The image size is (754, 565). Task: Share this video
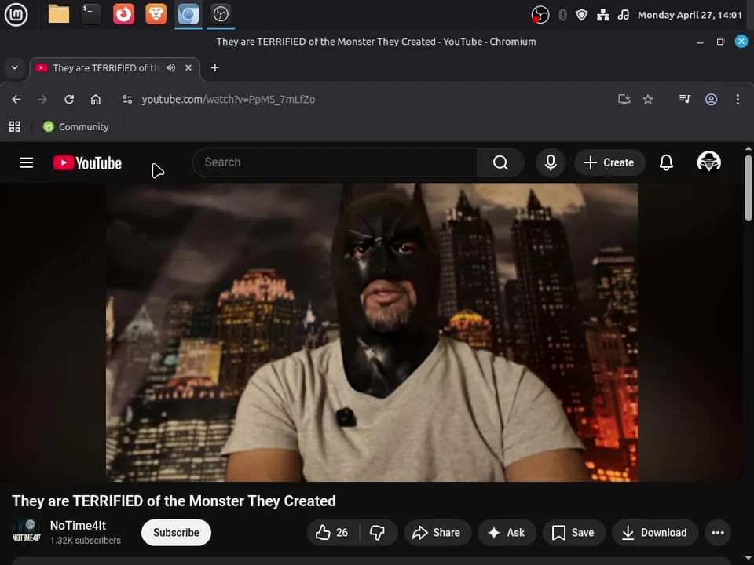(437, 532)
